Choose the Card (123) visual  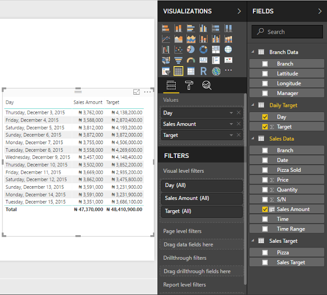point(203,60)
